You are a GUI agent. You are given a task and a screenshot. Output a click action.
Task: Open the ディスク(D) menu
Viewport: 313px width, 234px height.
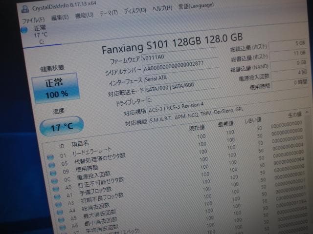[x=134, y=11]
